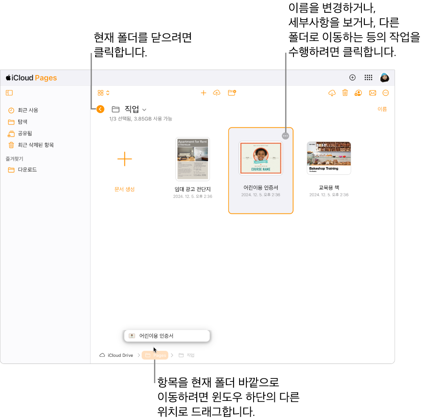Send a copy with envelope icon
Image resolution: width=426 pixels, height=420 pixels.
click(372, 93)
